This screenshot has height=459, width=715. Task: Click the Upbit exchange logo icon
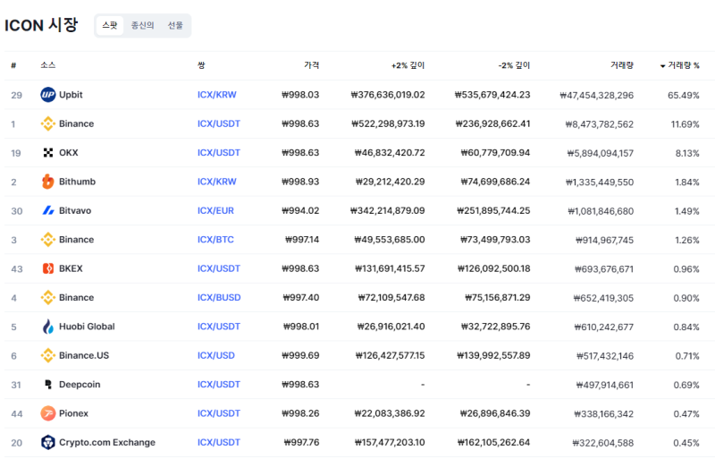click(48, 95)
